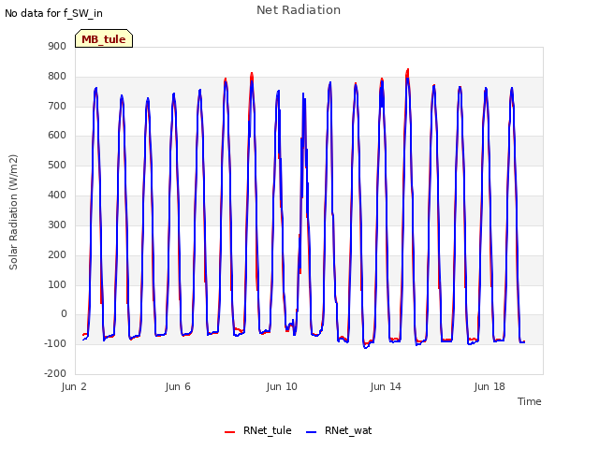Click the 100 y-axis tick label
This screenshot has width=599, height=449.
57,284
